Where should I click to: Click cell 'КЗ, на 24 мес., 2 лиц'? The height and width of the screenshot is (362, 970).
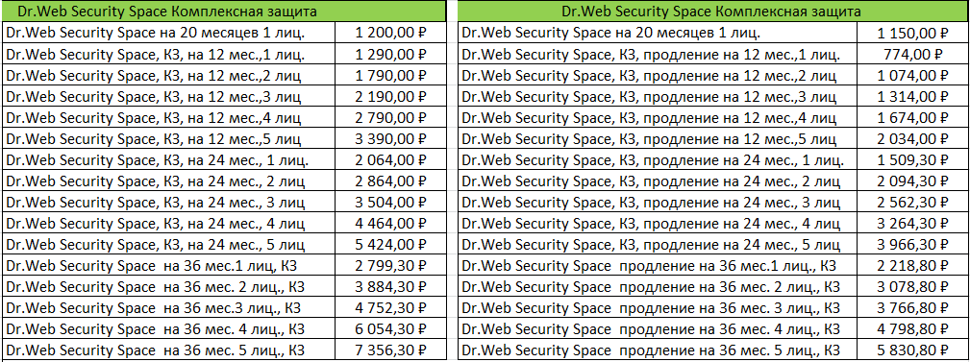[x=168, y=182]
